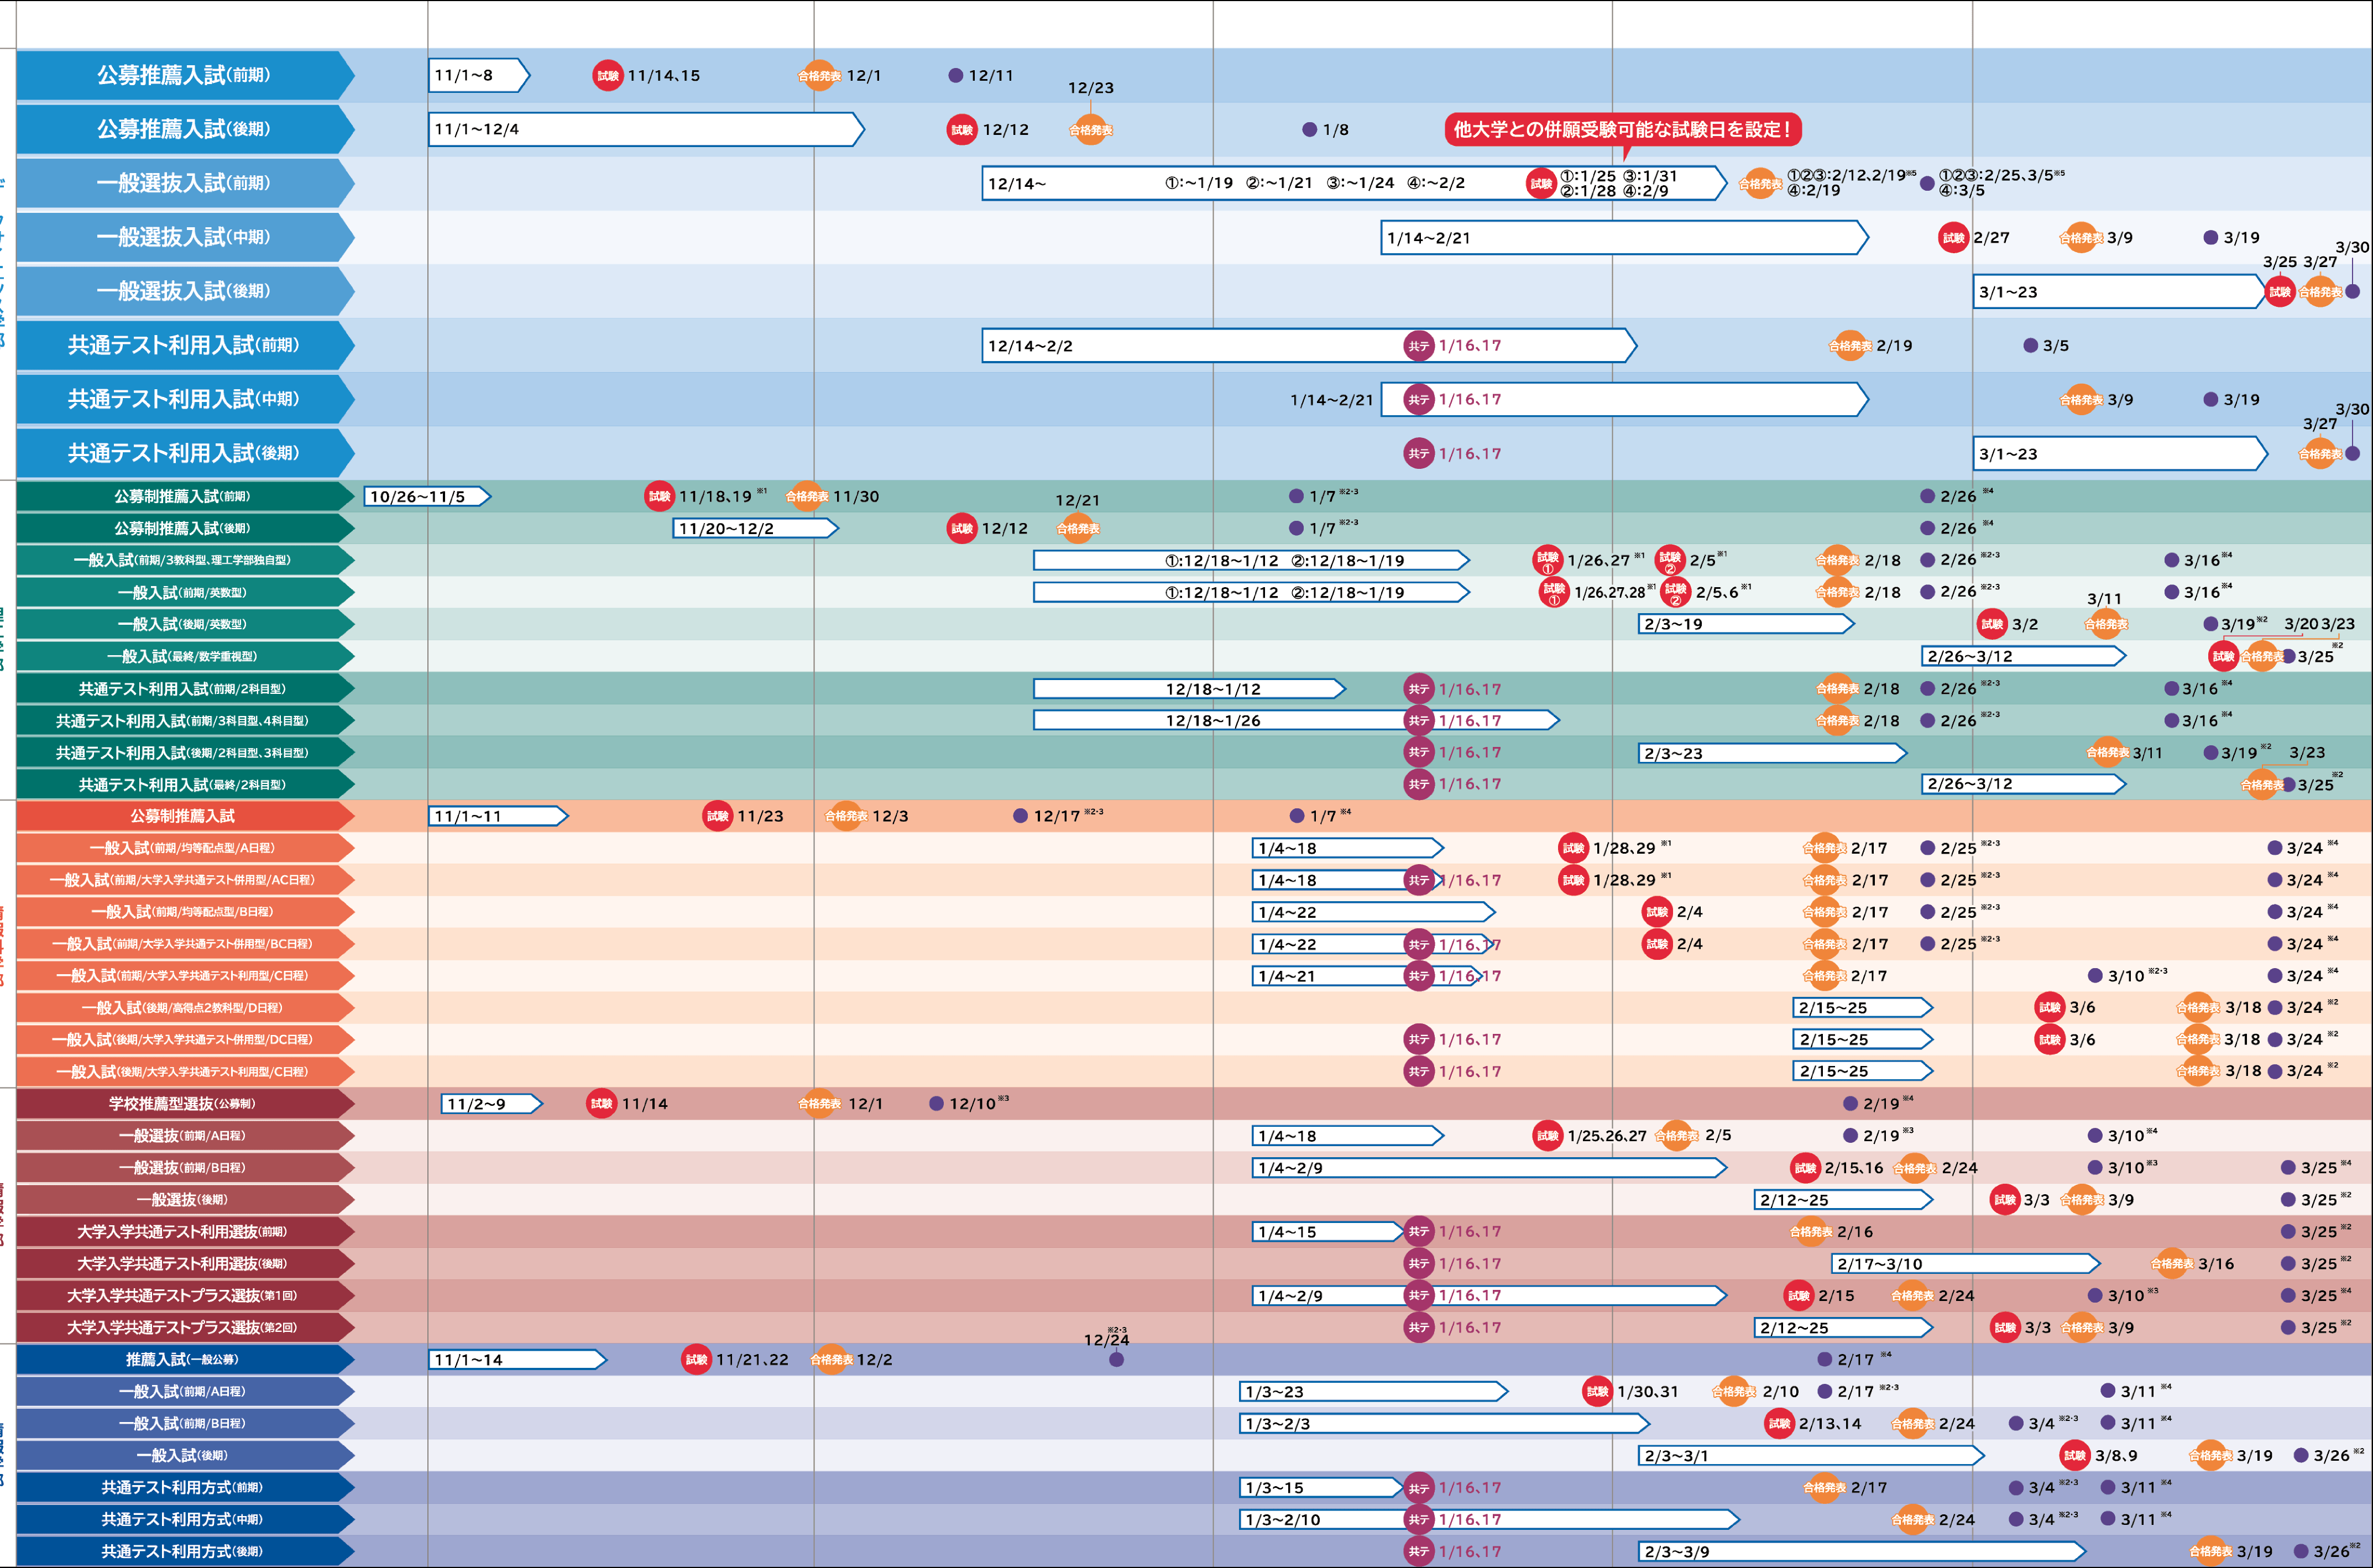Click the 試験 icon beside 11/23
The height and width of the screenshot is (1568, 2373).
tap(718, 816)
